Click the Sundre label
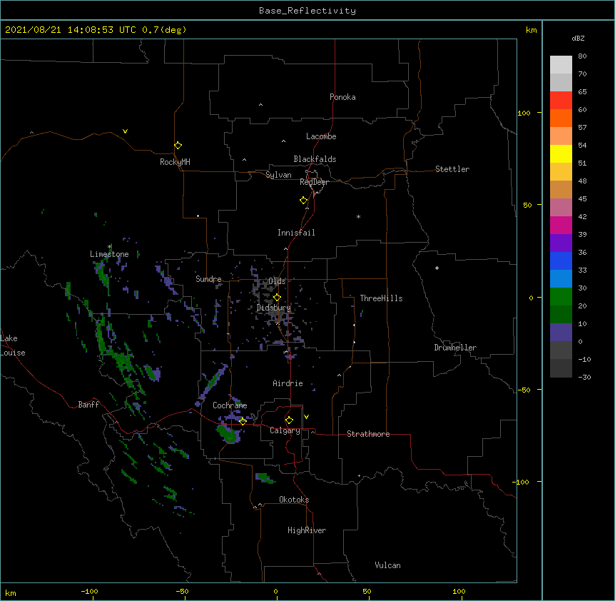The height and width of the screenshot is (601, 615). [208, 279]
